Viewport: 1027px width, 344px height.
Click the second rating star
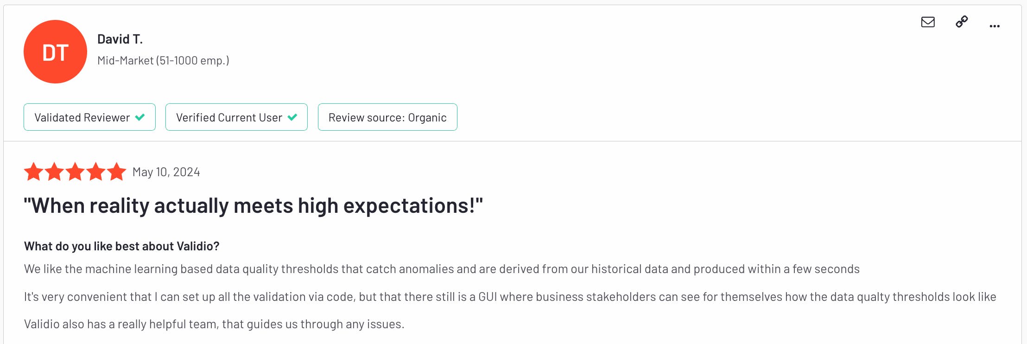pyautogui.click(x=54, y=172)
